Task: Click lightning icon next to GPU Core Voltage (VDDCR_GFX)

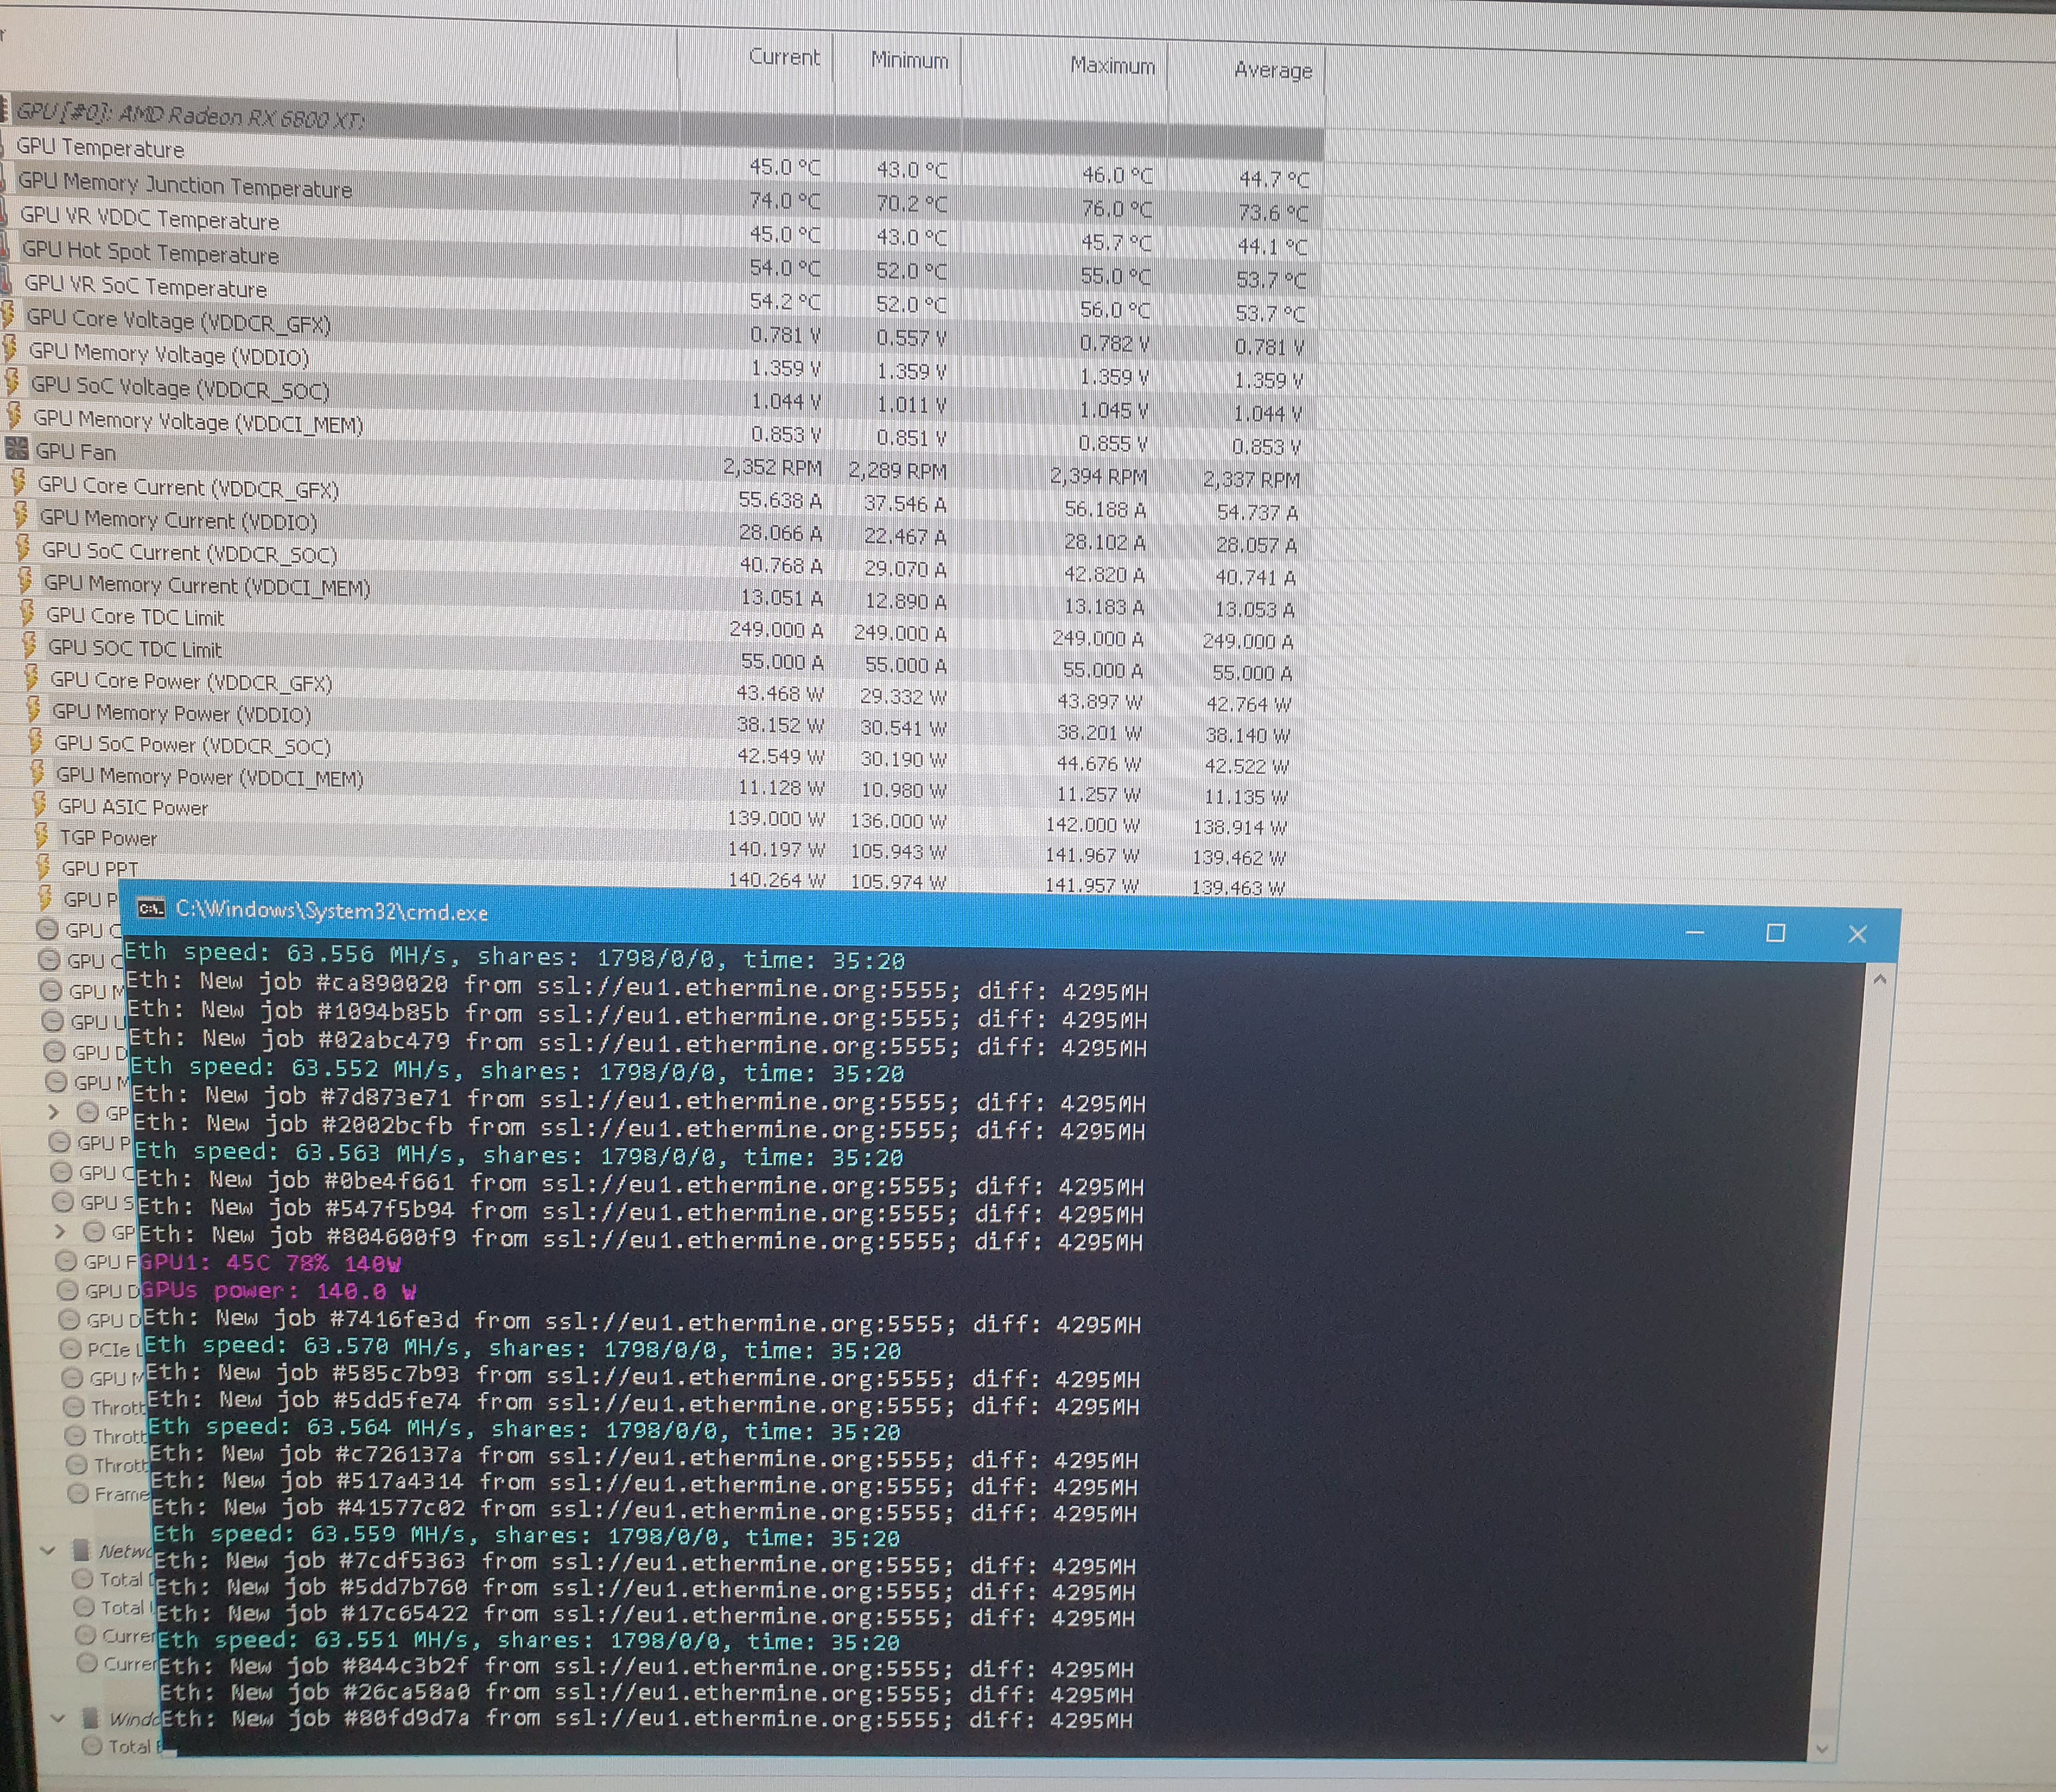Action: [8, 315]
